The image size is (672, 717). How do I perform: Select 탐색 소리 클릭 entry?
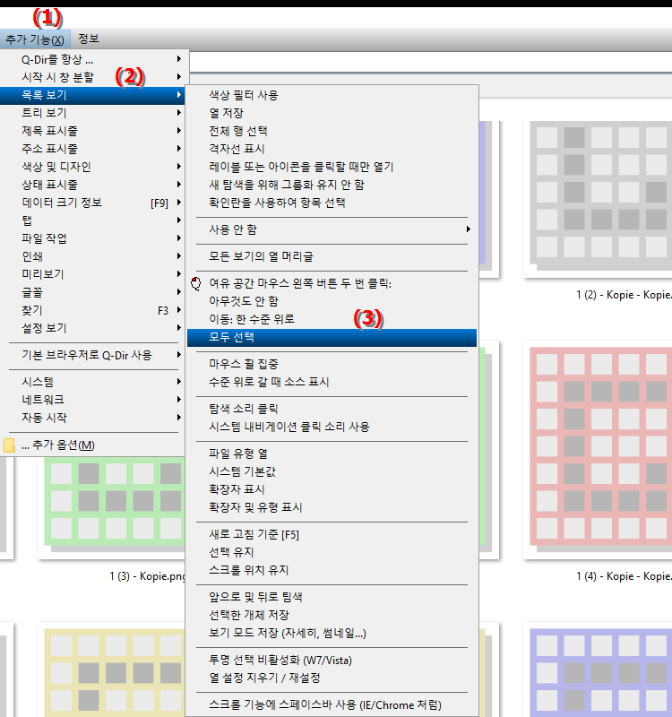click(x=332, y=409)
